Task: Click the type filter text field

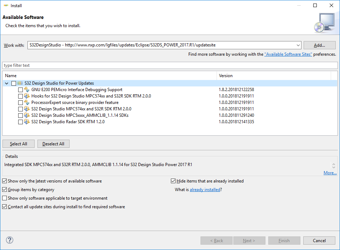Action: pos(170,65)
